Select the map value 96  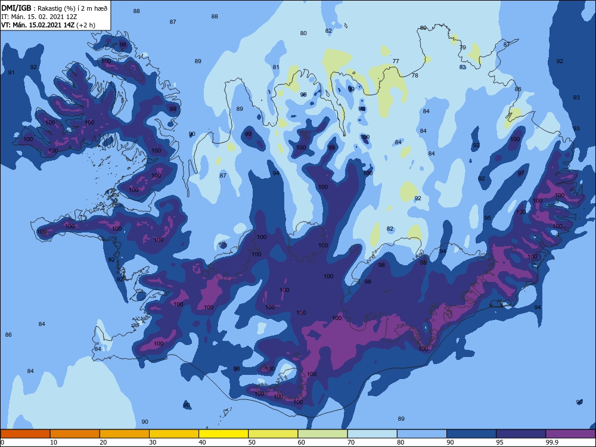[237, 369]
